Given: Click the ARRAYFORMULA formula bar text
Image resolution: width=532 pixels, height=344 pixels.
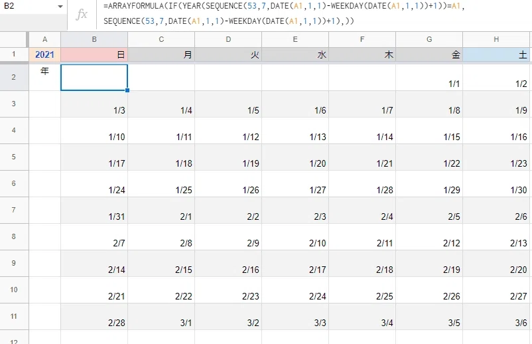Looking at the screenshot, I should (284, 13).
